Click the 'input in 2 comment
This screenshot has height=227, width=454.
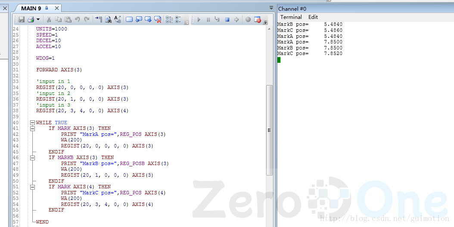[53, 93]
